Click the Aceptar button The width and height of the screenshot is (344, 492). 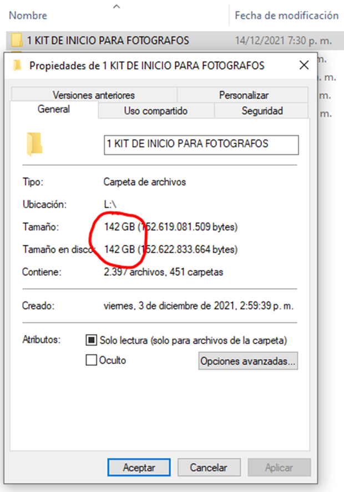(139, 467)
